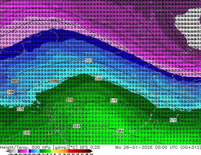
Task: Pick the cyan legend swatch
Action: pos(39,151)
